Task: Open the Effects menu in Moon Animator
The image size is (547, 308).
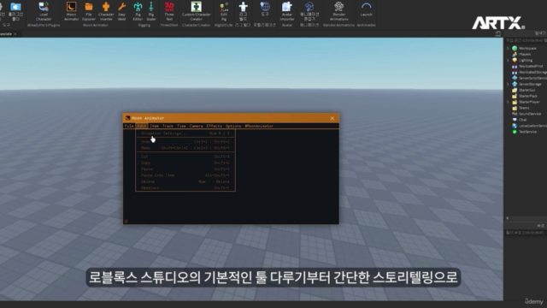Action: click(215, 126)
